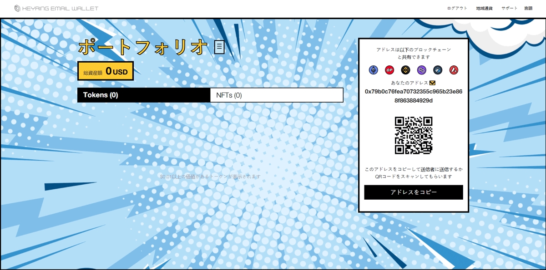Click the Optimism OP icon

coord(389,70)
